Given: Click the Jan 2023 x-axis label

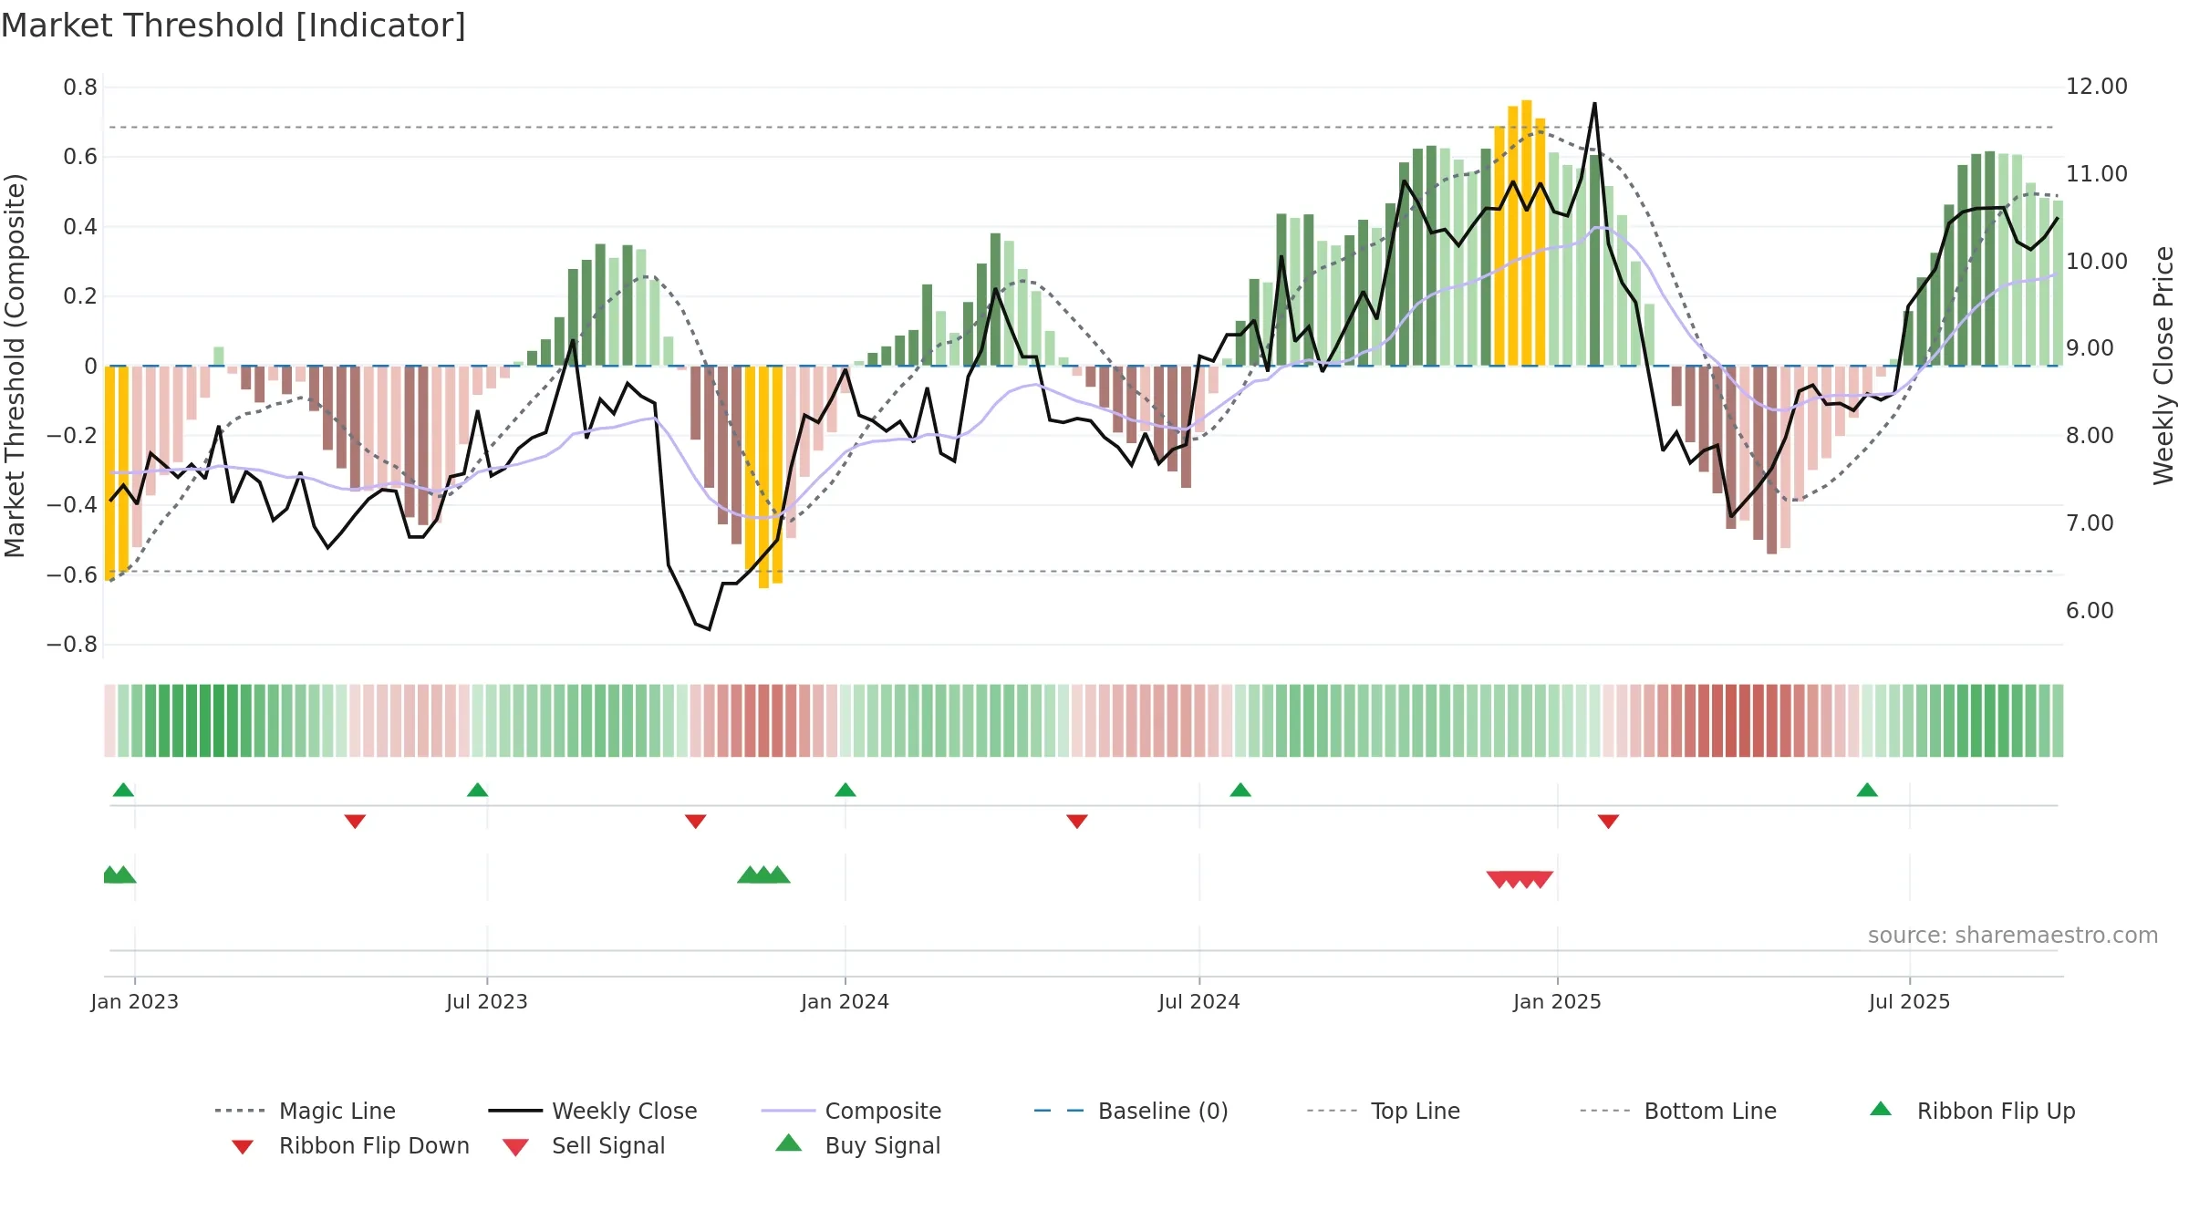Looking at the screenshot, I should pyautogui.click(x=135, y=1001).
